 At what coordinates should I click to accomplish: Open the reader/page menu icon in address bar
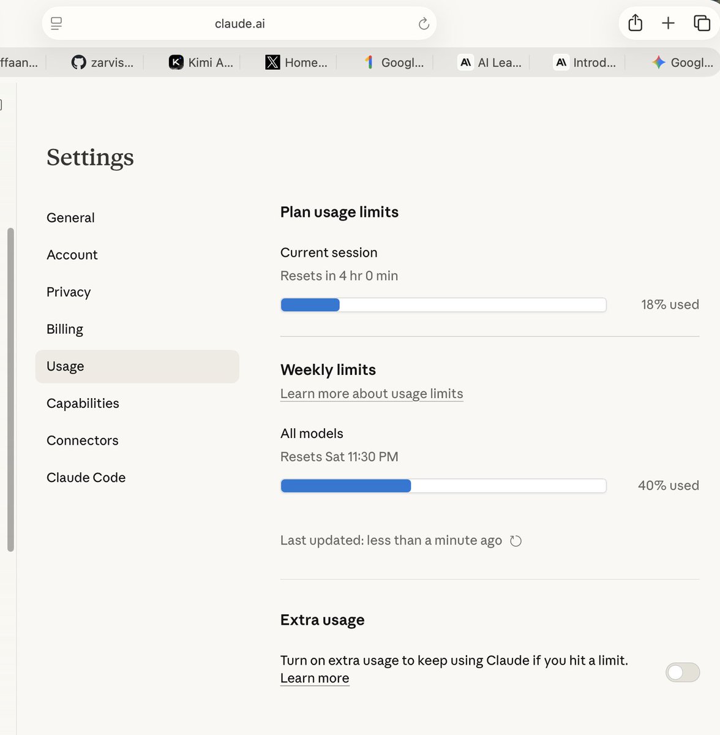point(56,24)
